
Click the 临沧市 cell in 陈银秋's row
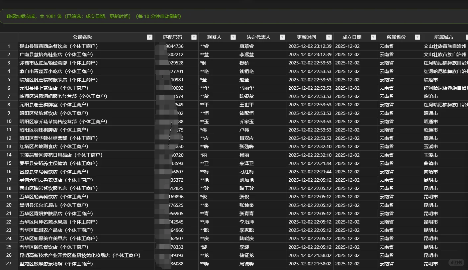[x=431, y=96]
